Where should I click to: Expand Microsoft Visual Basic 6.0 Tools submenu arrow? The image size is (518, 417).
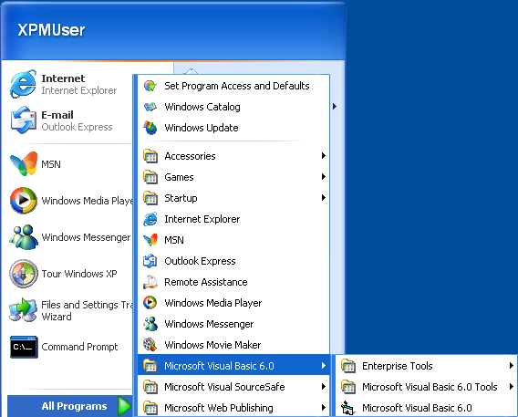click(x=511, y=387)
